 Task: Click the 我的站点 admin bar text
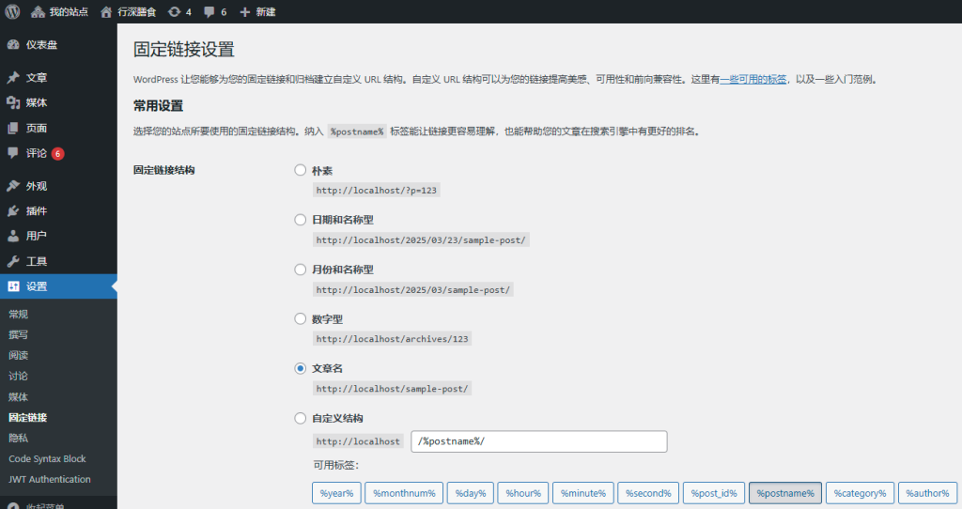point(69,11)
